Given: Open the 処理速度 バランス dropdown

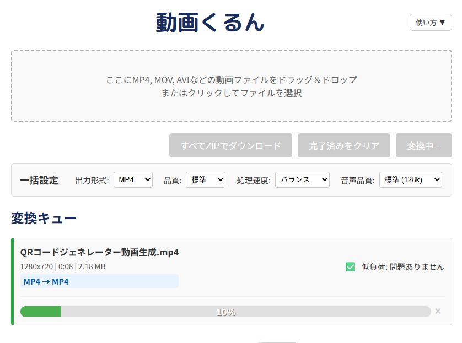Looking at the screenshot, I should click(x=302, y=179).
